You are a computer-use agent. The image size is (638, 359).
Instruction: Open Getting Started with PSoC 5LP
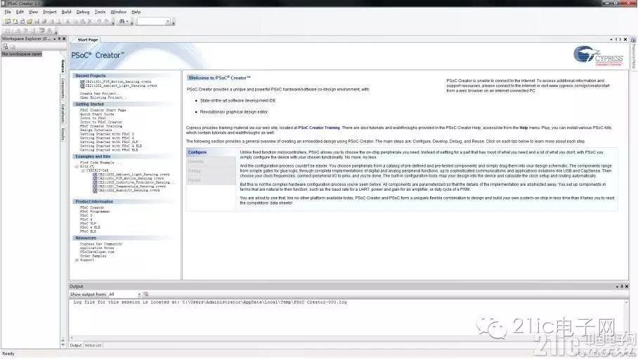click(109, 142)
